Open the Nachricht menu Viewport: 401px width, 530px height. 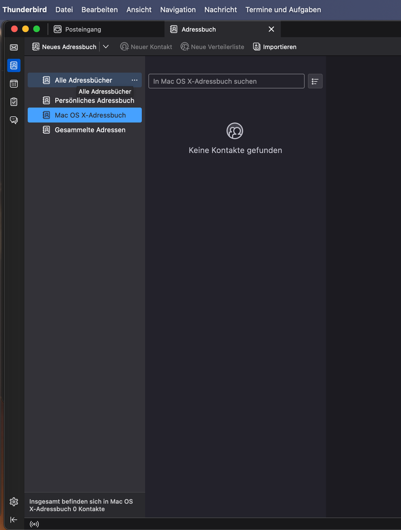click(221, 9)
